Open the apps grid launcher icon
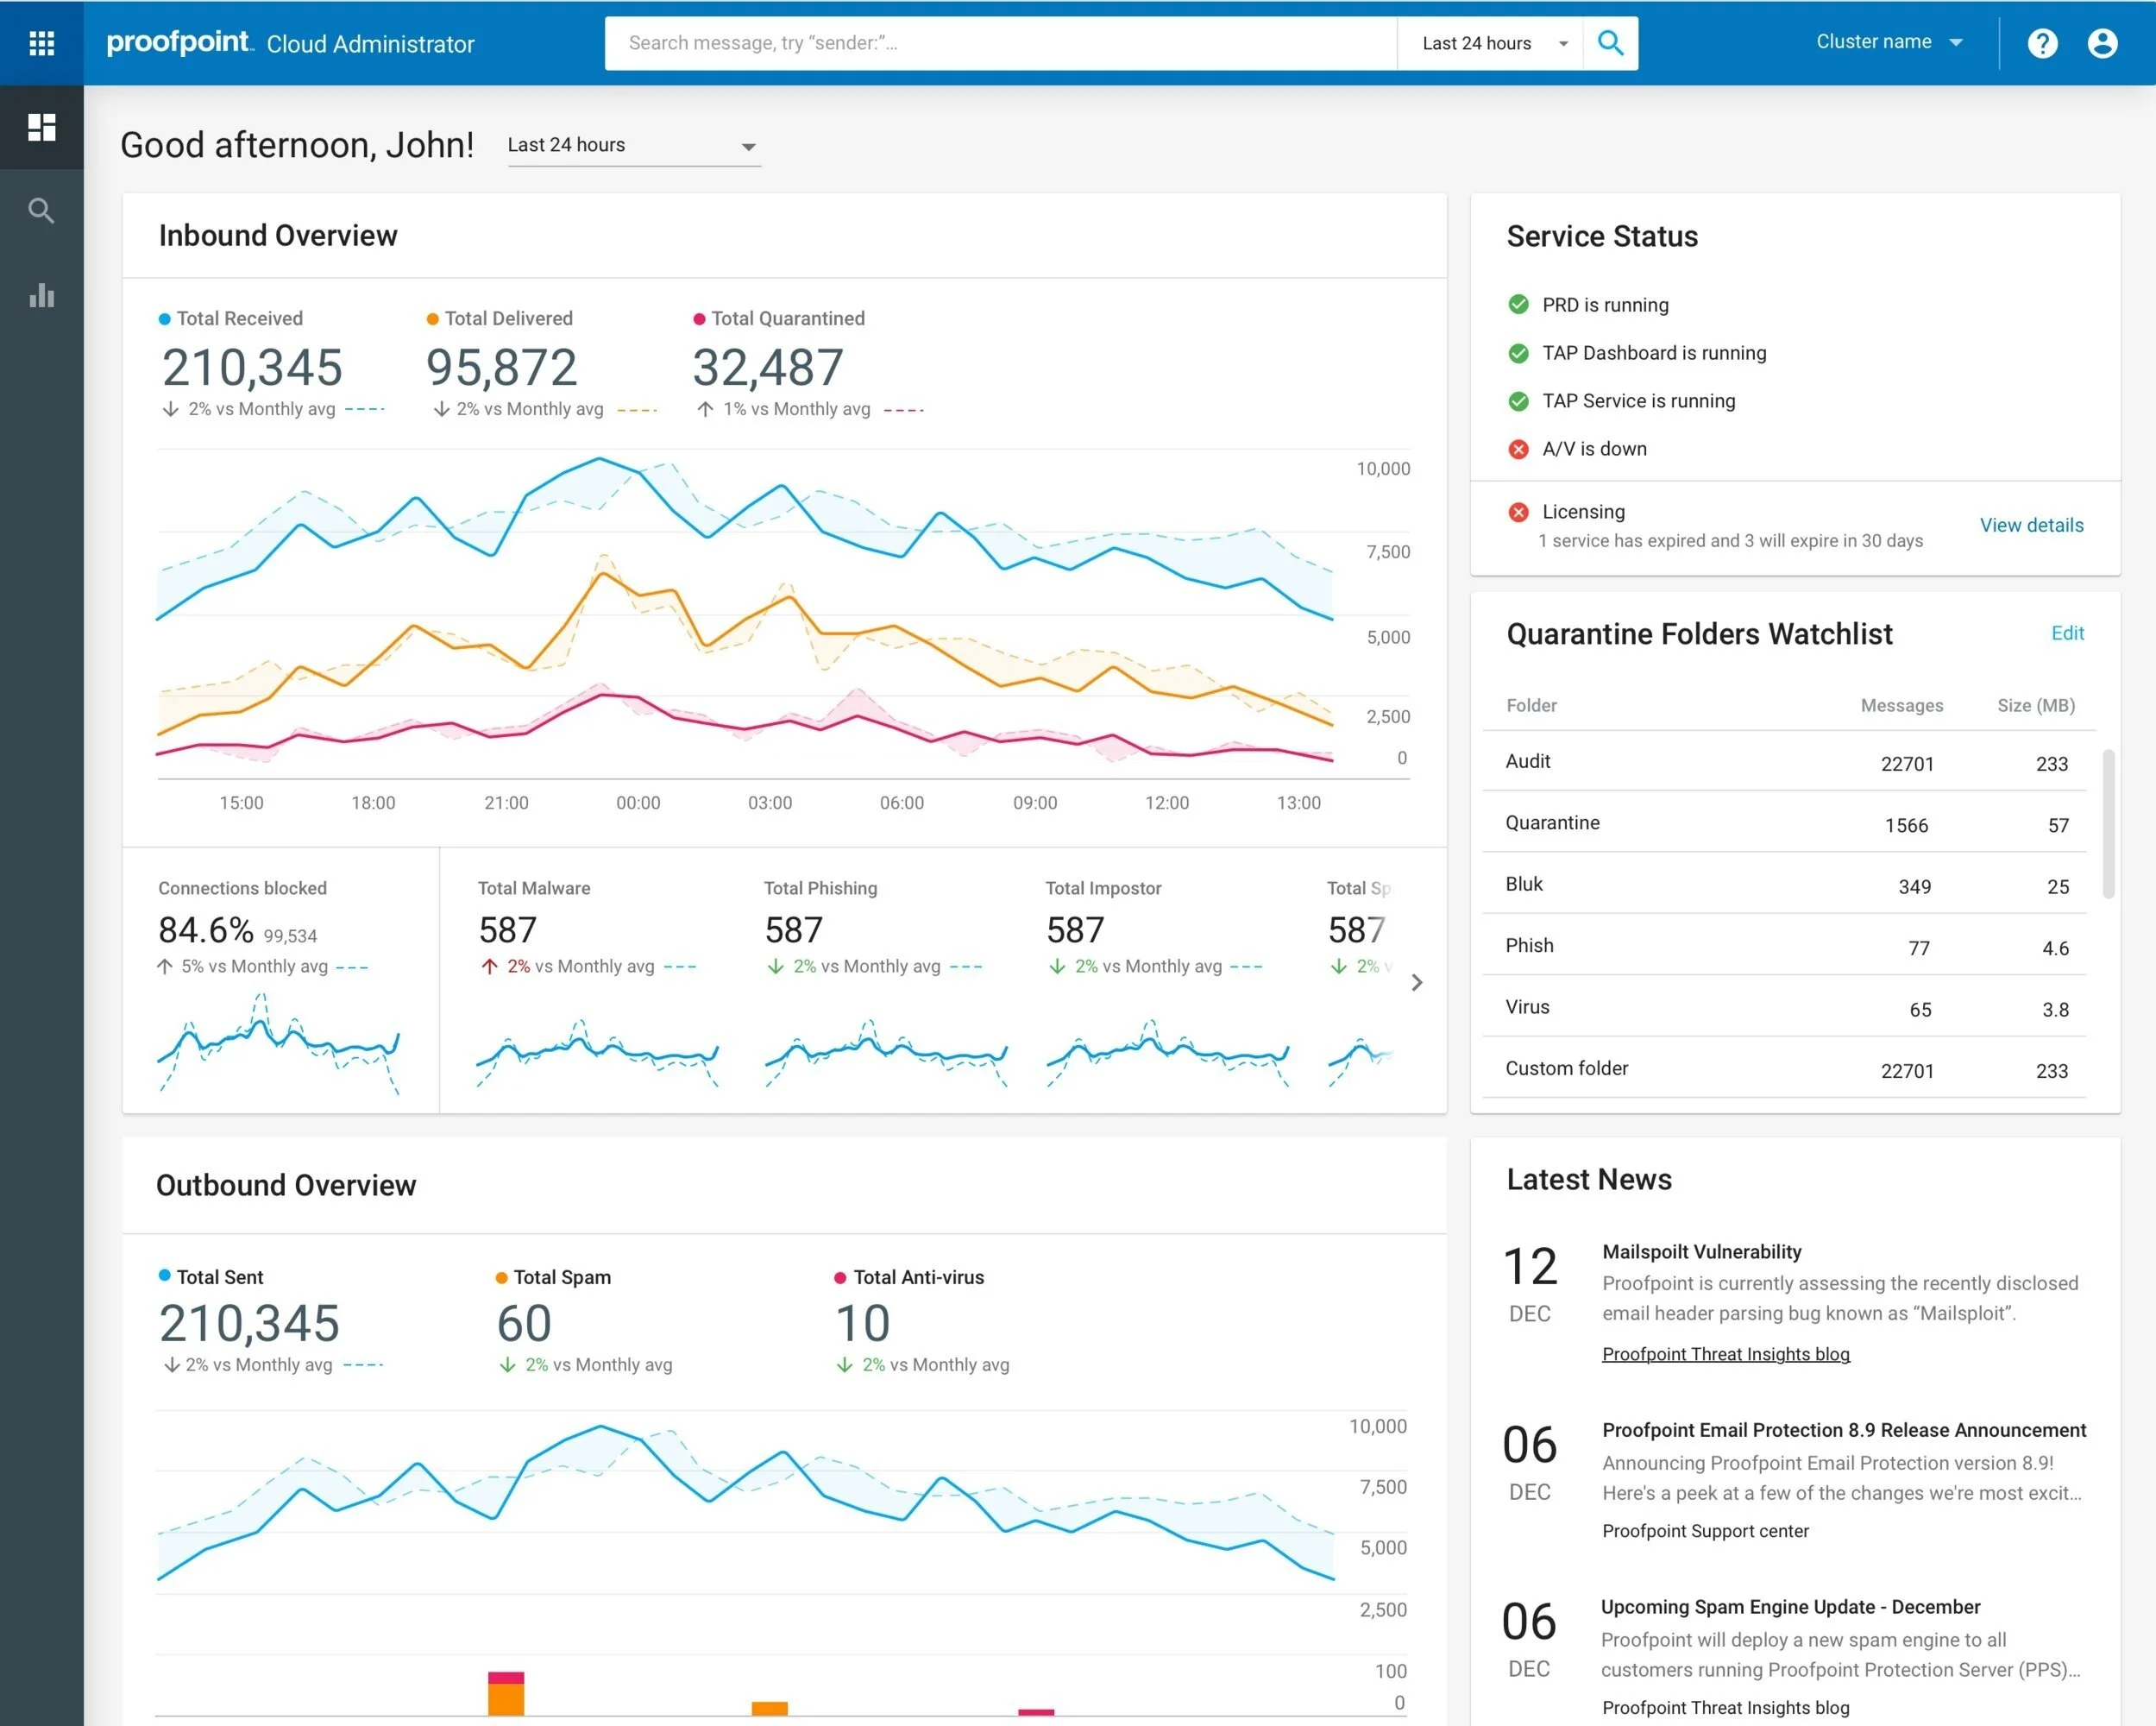 tap(41, 42)
